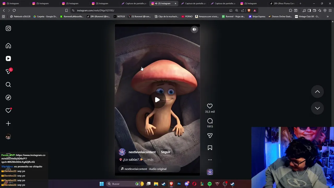Open File Explorer from taskbar
The width and height of the screenshot is (334, 188).
(x=156, y=184)
